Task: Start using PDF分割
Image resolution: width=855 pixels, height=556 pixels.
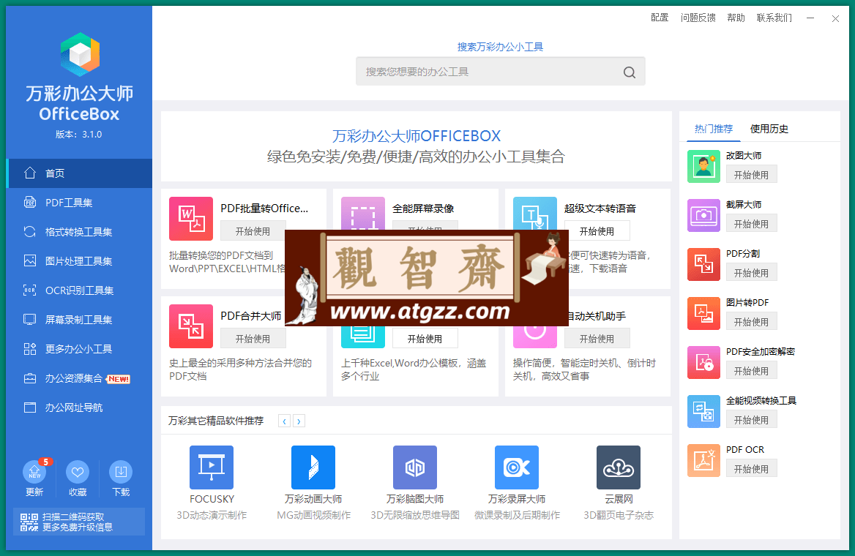Action: 751,273
